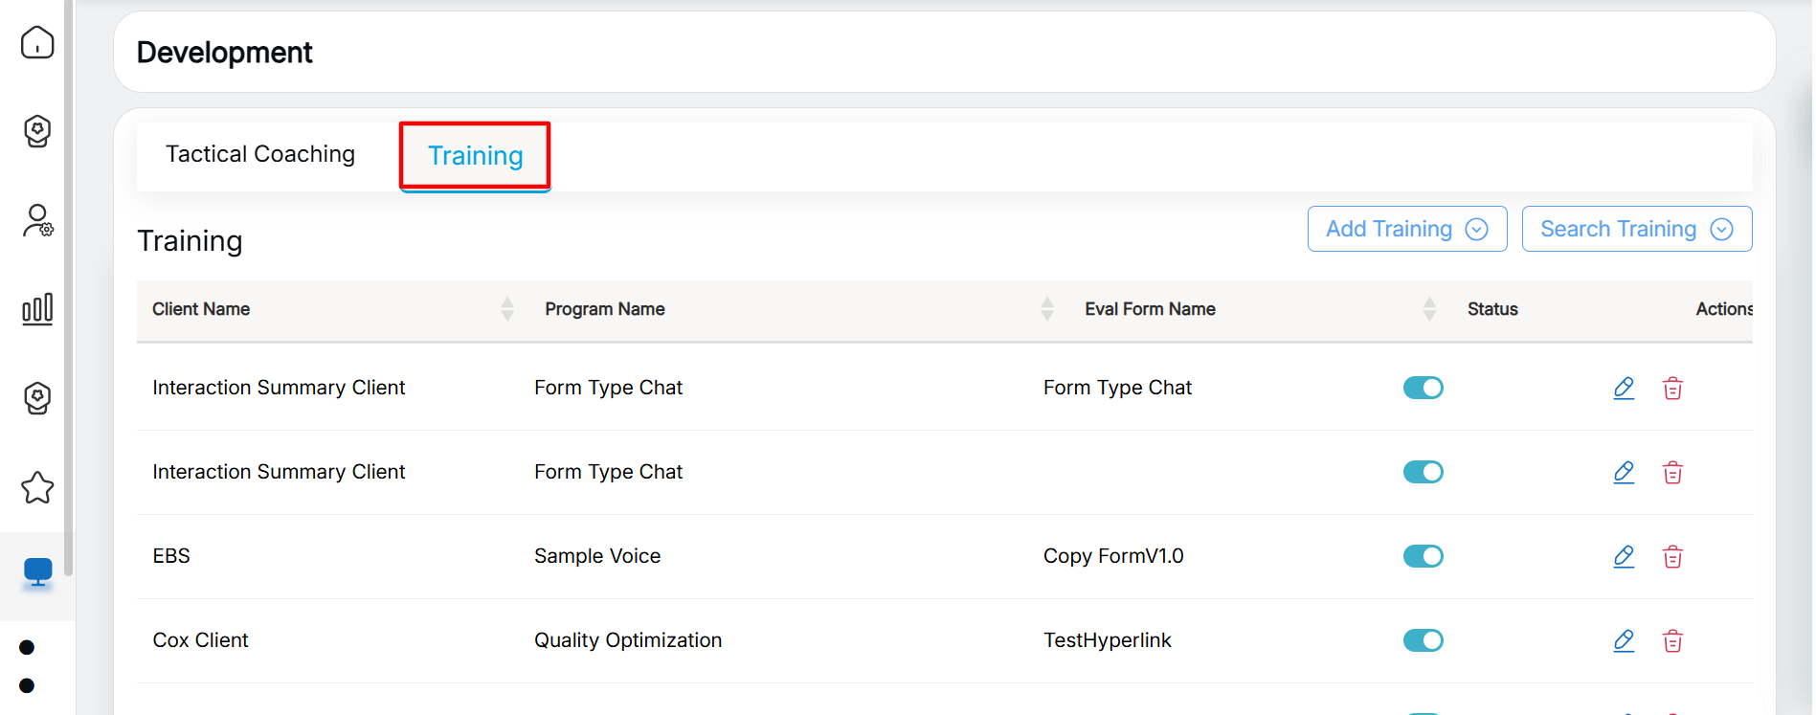Delete the Cox Client training row
Viewport: 1816px width, 715px height.
[1672, 640]
